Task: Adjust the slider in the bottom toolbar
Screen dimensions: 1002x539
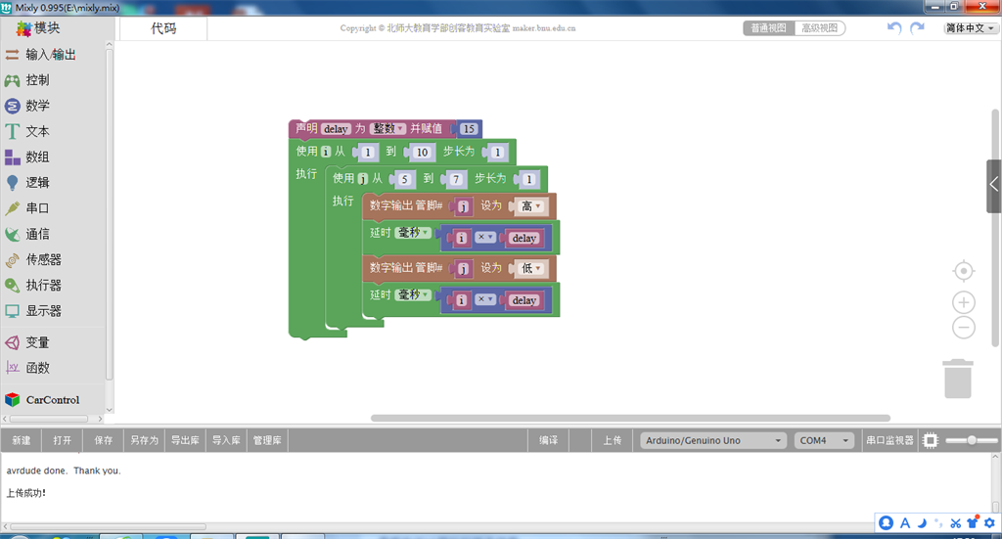Action: pos(971,441)
